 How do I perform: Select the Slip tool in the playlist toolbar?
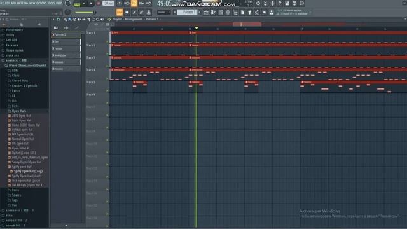pyautogui.click(x=84, y=20)
